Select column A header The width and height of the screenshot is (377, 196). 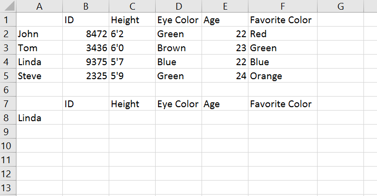(40, 6)
